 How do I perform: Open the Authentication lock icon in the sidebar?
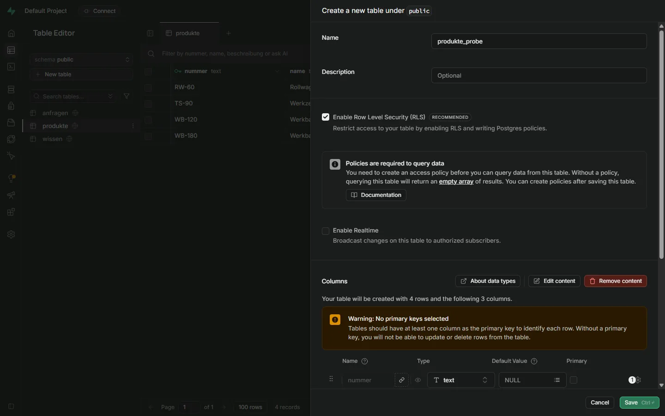(x=11, y=106)
